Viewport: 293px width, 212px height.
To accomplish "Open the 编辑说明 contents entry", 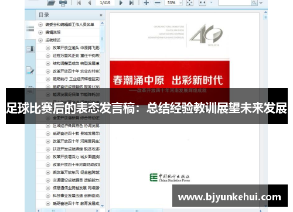I will coord(53,32).
